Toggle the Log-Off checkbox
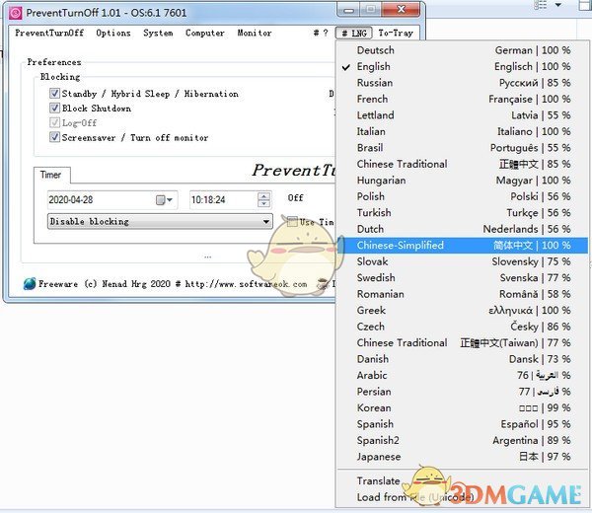Image resolution: width=592 pixels, height=513 pixels. pyautogui.click(x=54, y=122)
